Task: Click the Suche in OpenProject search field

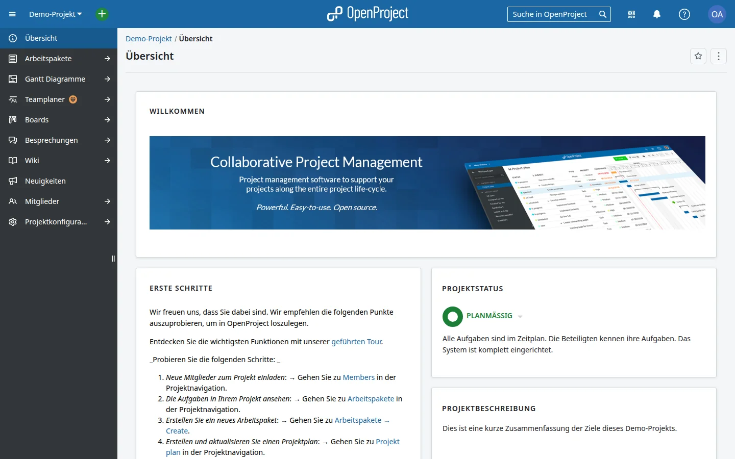Action: 559,14
